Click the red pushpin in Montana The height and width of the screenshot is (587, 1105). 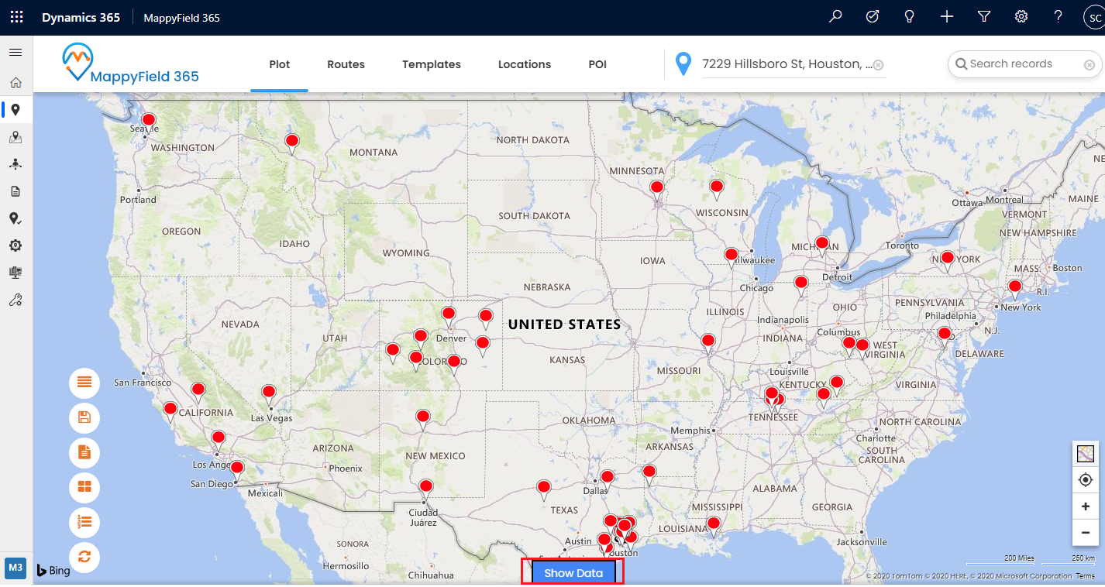coord(292,142)
